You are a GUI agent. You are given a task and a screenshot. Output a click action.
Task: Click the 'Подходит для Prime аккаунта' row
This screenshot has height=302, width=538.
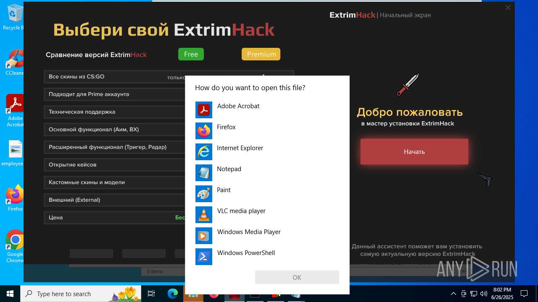(115, 94)
